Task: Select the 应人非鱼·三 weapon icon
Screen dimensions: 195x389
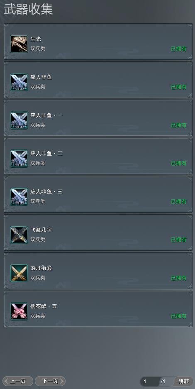Action: (19, 197)
